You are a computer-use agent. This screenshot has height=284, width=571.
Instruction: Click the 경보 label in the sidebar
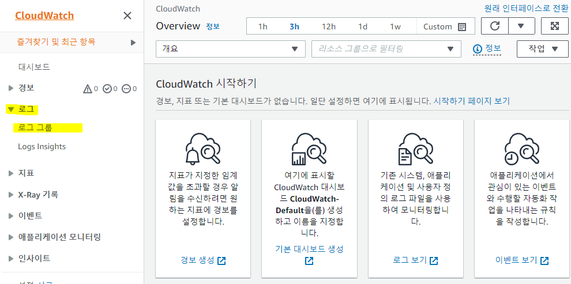pos(26,88)
